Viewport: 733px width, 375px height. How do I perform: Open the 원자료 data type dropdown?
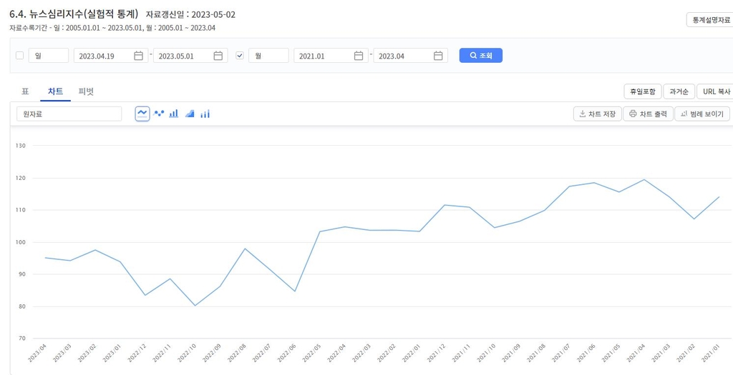click(69, 114)
